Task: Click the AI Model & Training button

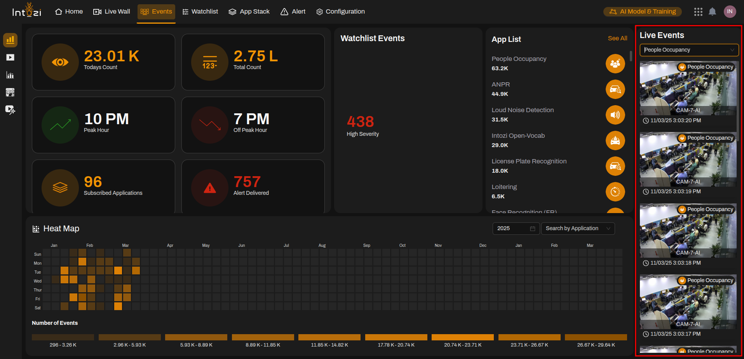Action: click(643, 12)
